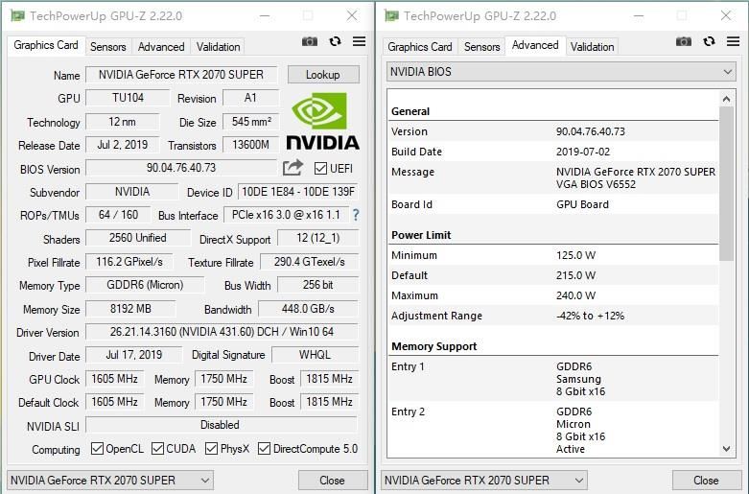
Task: Click the BIOS Version field
Action: pyautogui.click(x=181, y=168)
